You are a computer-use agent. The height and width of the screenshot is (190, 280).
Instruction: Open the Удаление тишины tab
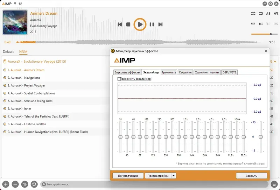pyautogui.click(x=207, y=72)
